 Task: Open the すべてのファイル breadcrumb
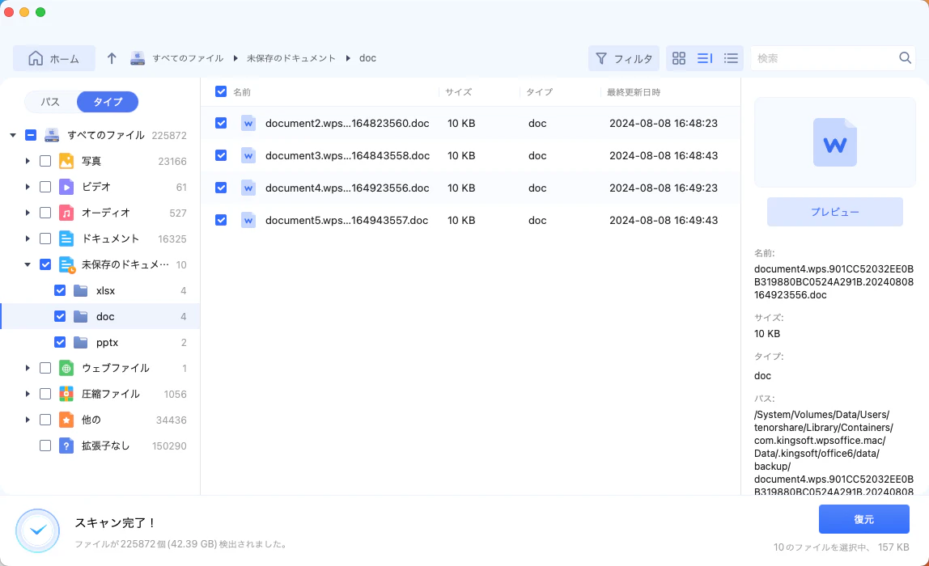(x=188, y=58)
